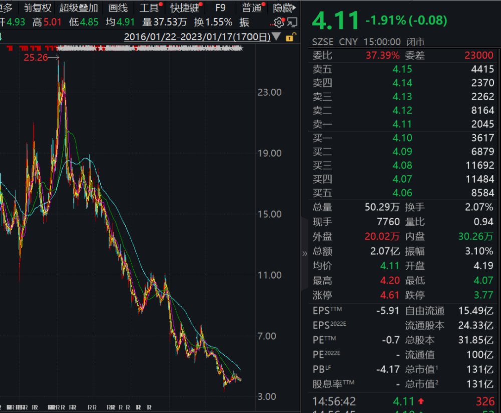Collapse the quote panel with double-chevron handle

pyautogui.click(x=304, y=254)
